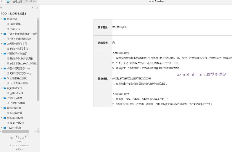Image resolution: width=232 pixels, height=152 pixels.
Task: Click the horizontal scrollbar right arrow
Action: (x=35, y=131)
